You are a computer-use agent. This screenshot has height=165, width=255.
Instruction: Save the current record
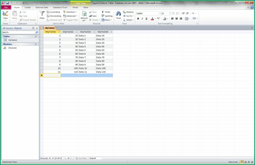[x=93, y=16]
